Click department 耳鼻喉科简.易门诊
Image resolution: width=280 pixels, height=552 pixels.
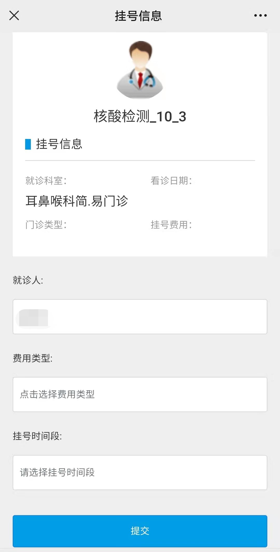(x=77, y=201)
